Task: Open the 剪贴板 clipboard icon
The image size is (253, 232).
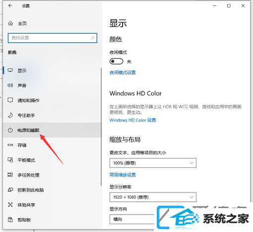Action: pos(10,220)
